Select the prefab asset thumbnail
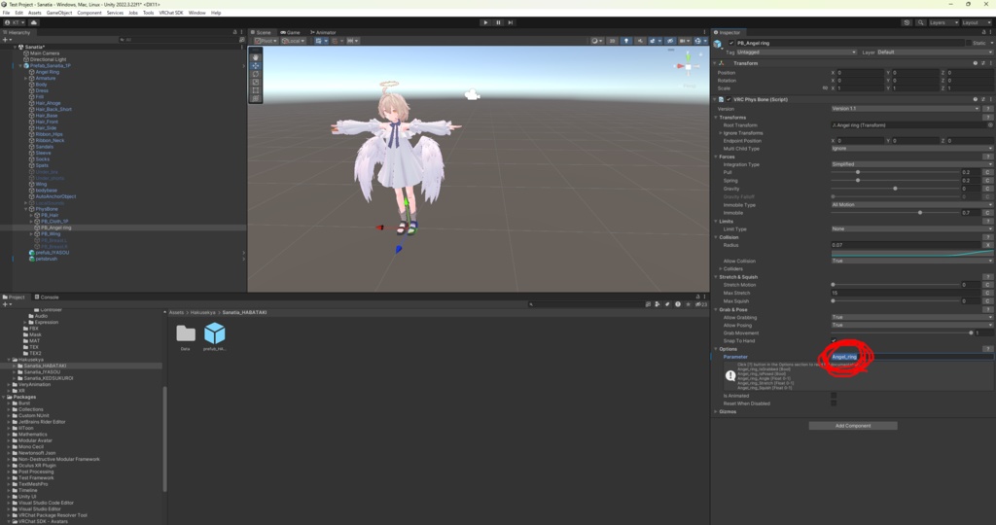This screenshot has height=525, width=996. coord(214,333)
